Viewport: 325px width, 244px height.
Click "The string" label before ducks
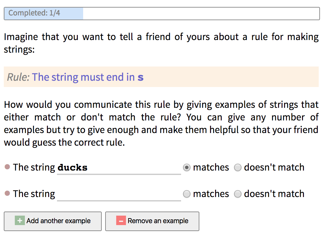34,167
